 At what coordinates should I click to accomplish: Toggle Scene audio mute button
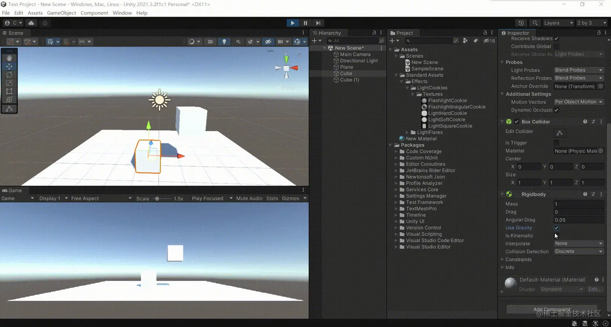[x=238, y=42]
